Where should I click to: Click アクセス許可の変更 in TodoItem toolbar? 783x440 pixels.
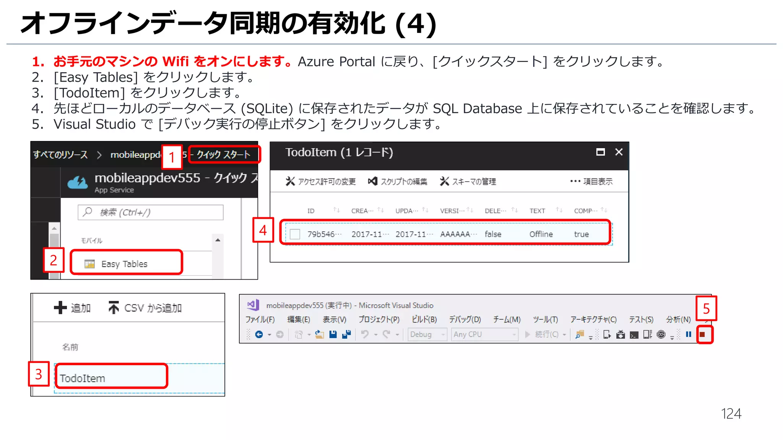[x=321, y=181]
